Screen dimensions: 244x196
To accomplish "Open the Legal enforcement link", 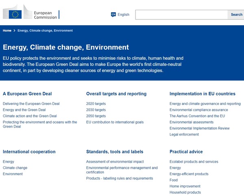I will click(x=184, y=134).
